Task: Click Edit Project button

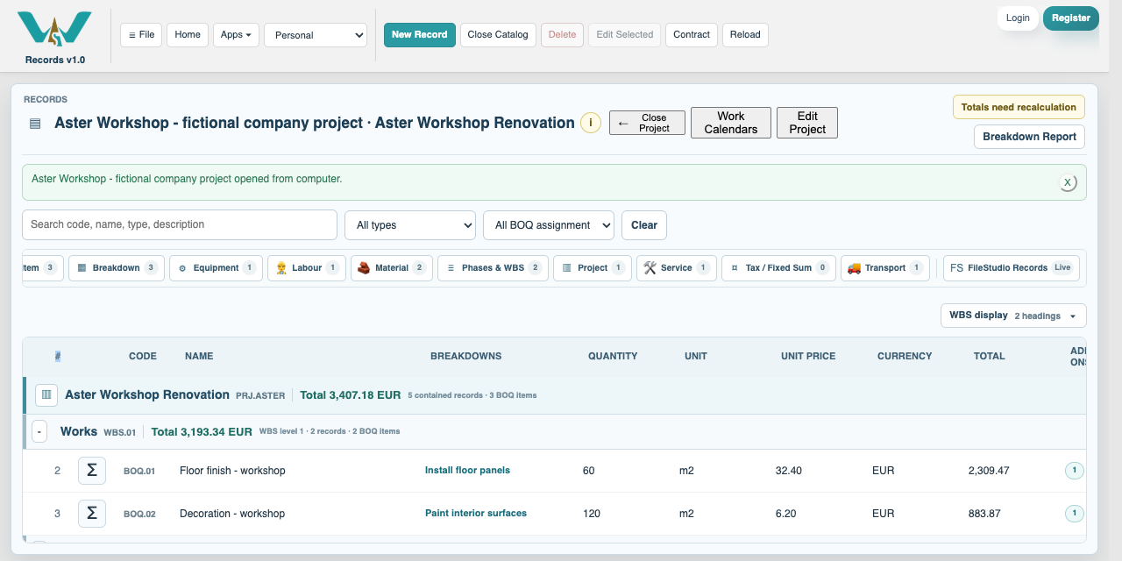Action: pyautogui.click(x=807, y=123)
